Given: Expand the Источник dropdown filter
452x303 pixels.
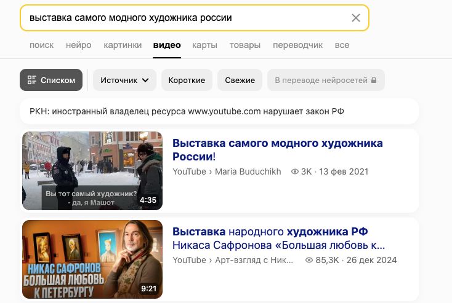Looking at the screenshot, I should coord(124,80).
